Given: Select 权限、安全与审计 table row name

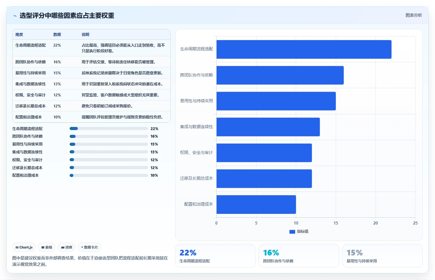Looking at the screenshot, I should click(x=31, y=95).
